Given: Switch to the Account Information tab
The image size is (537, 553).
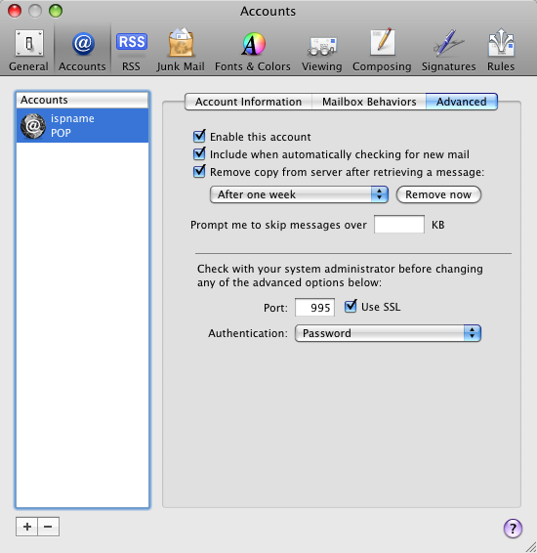Looking at the screenshot, I should 248,102.
